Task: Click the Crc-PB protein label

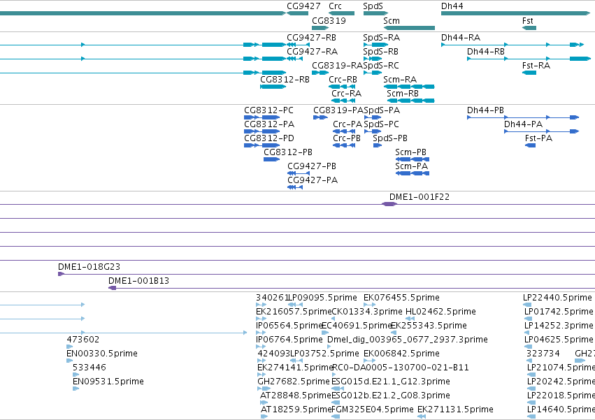Action: (x=347, y=138)
